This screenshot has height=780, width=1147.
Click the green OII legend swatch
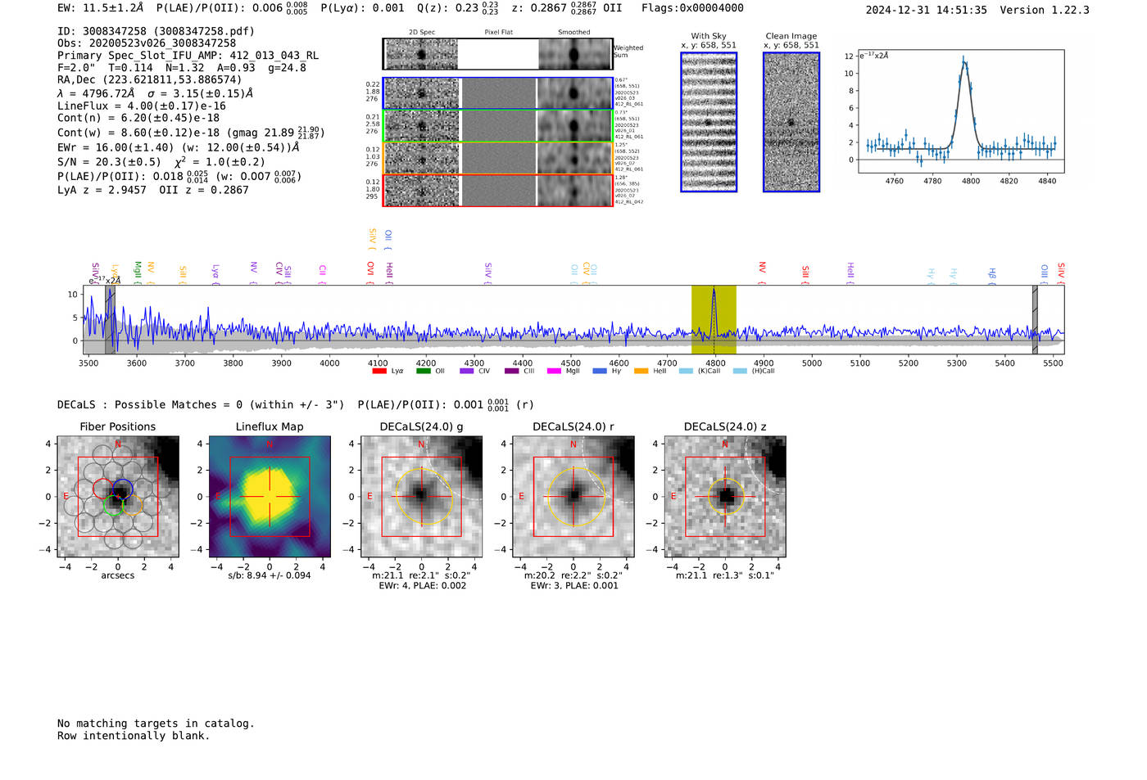point(423,371)
